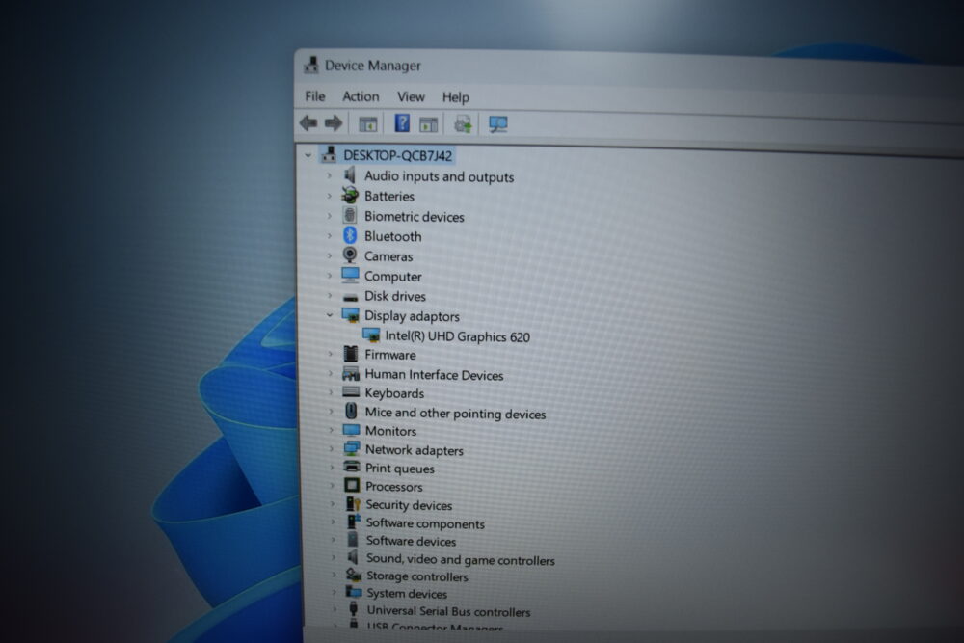Viewport: 964px width, 643px height.
Task: Select the Firmware label
Action: [x=390, y=355]
